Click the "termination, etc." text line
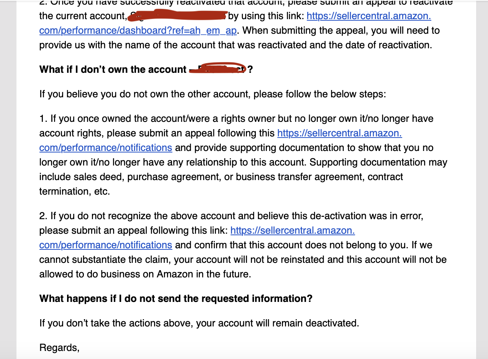 coord(75,191)
